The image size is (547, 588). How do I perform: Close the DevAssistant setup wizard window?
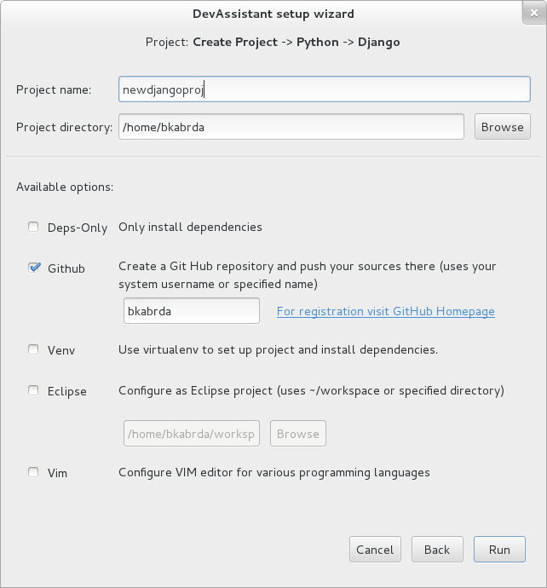tap(534, 13)
